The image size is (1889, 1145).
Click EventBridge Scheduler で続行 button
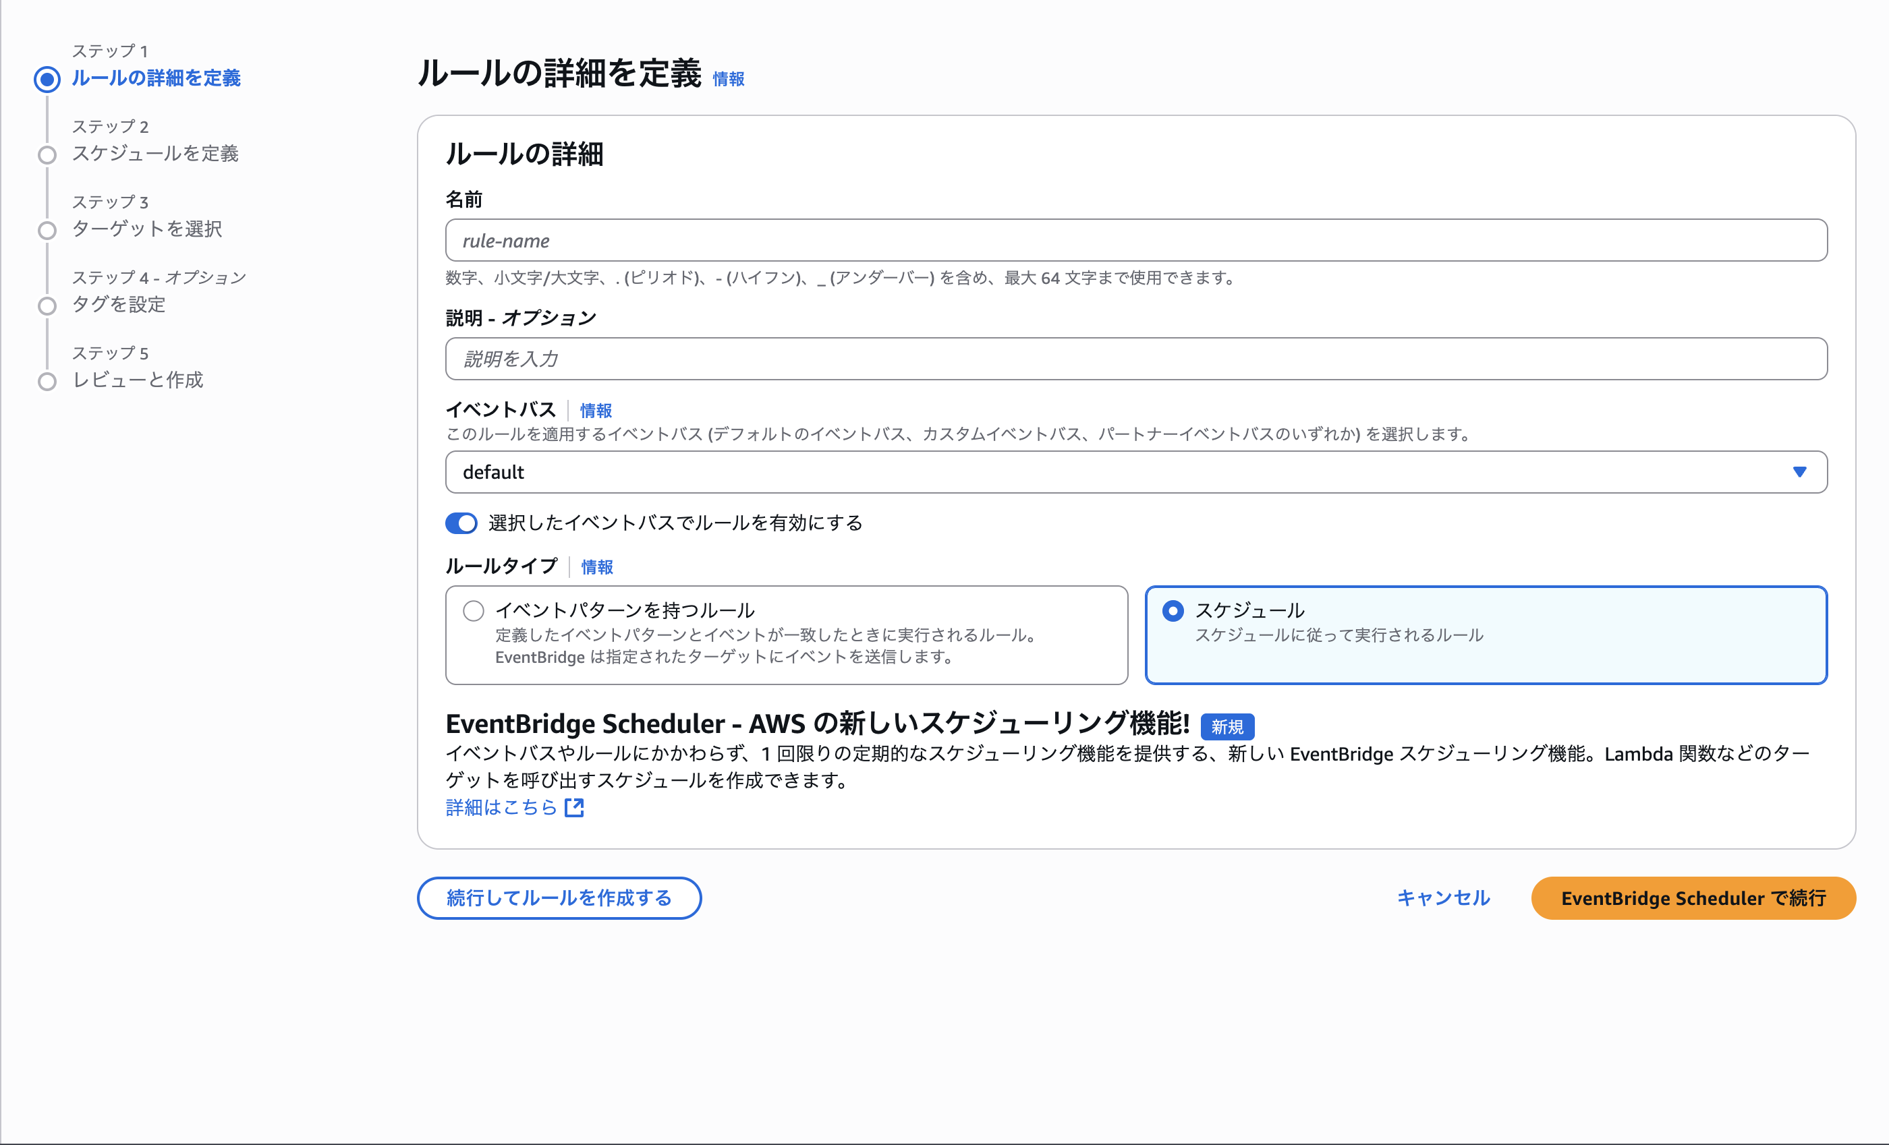pos(1693,898)
